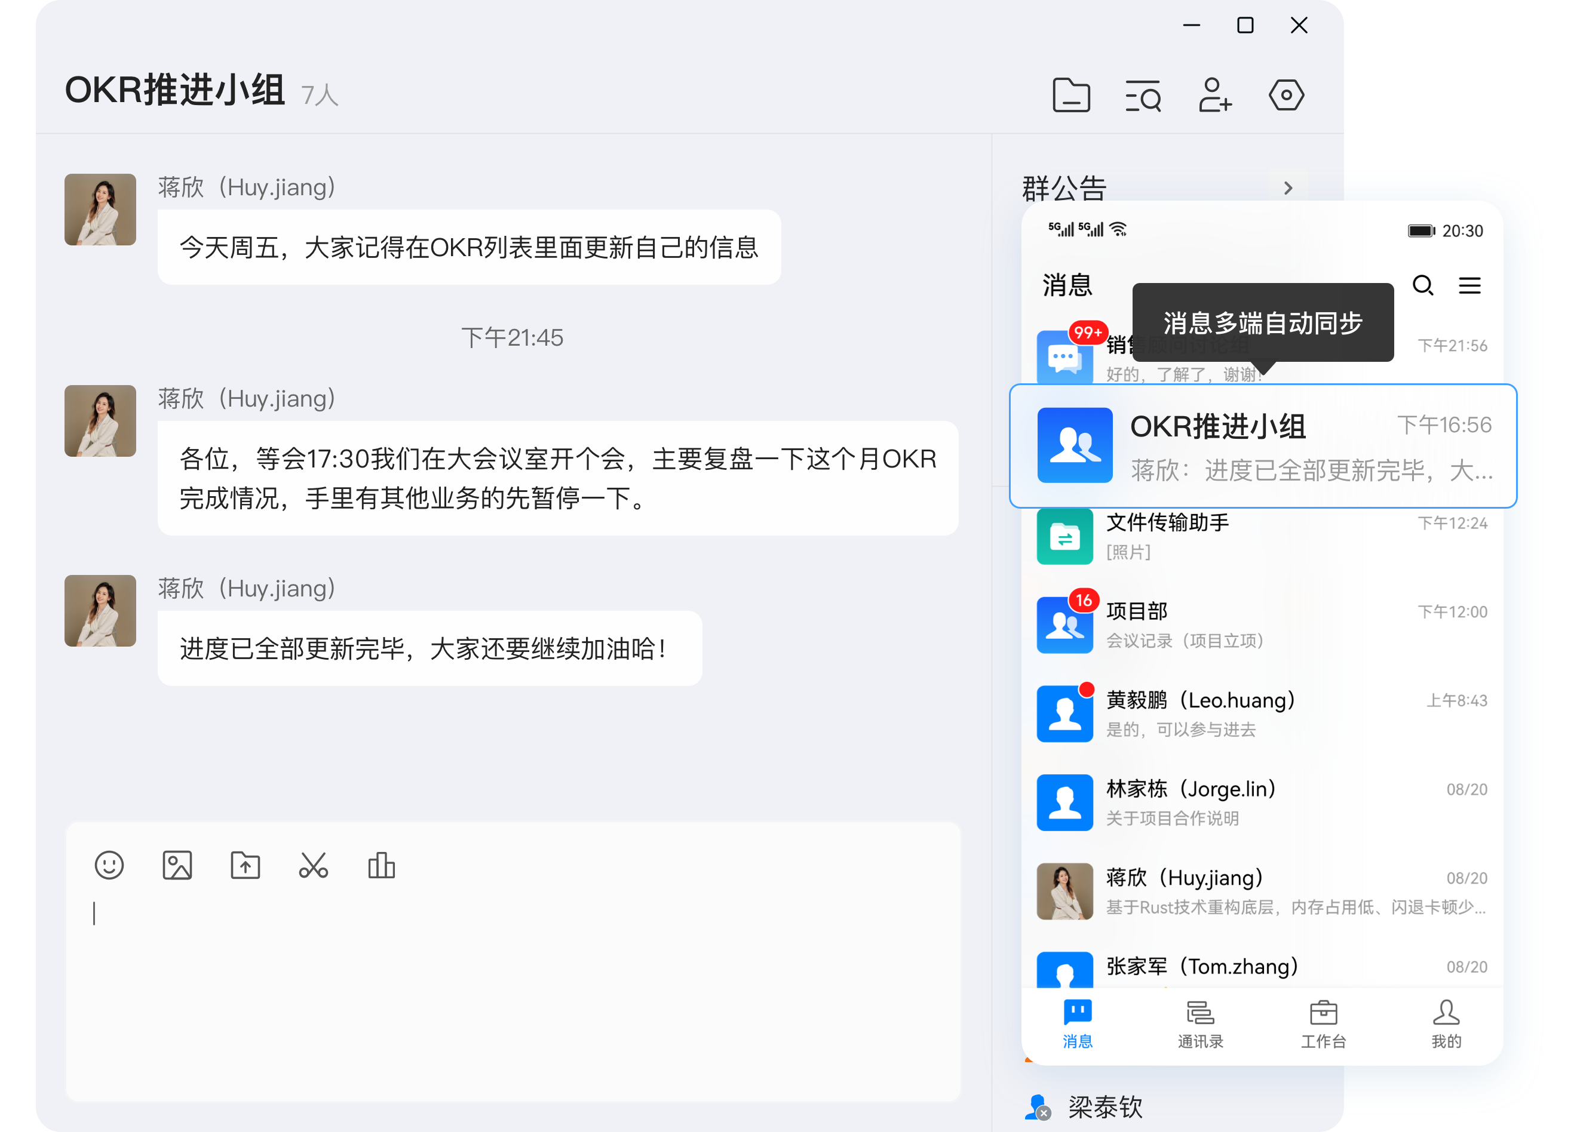1577x1132 pixels.
Task: Click the mobile search magnifier icon
Action: click(1423, 285)
